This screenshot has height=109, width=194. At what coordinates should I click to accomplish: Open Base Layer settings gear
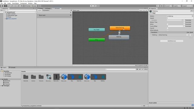point(71,15)
